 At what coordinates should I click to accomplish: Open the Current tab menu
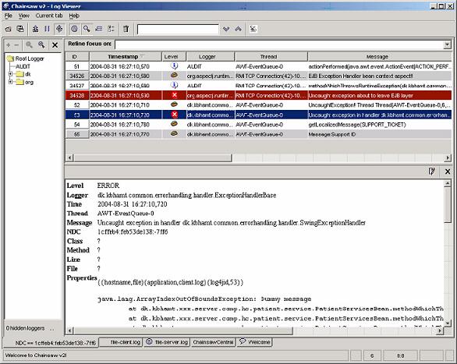[x=49, y=16]
